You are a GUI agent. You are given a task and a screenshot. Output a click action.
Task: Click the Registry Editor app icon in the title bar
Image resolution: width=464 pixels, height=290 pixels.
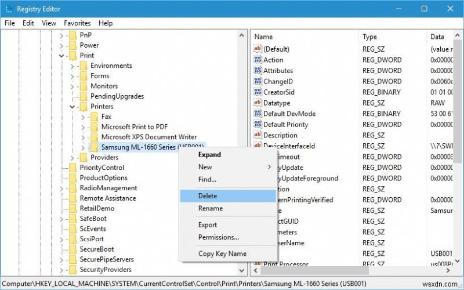[9, 9]
